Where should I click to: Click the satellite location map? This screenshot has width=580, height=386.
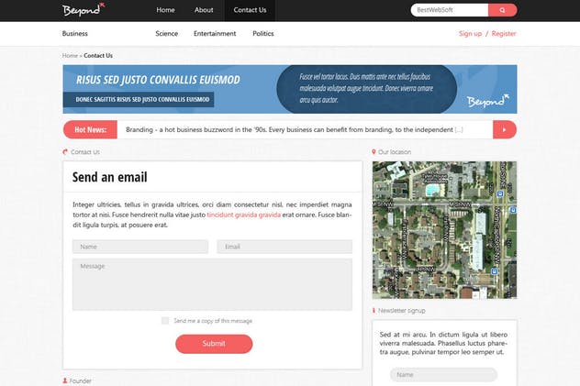pyautogui.click(x=444, y=230)
